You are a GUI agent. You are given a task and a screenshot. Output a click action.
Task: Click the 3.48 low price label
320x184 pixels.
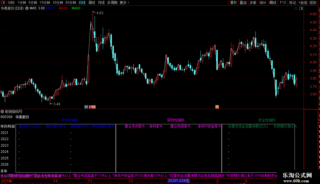coord(57,104)
